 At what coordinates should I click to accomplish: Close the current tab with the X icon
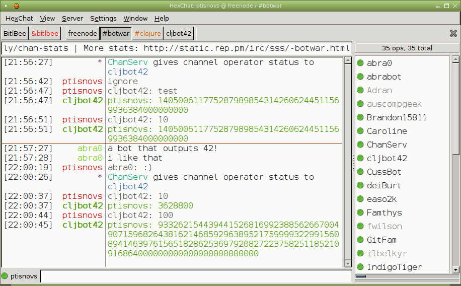453,33
